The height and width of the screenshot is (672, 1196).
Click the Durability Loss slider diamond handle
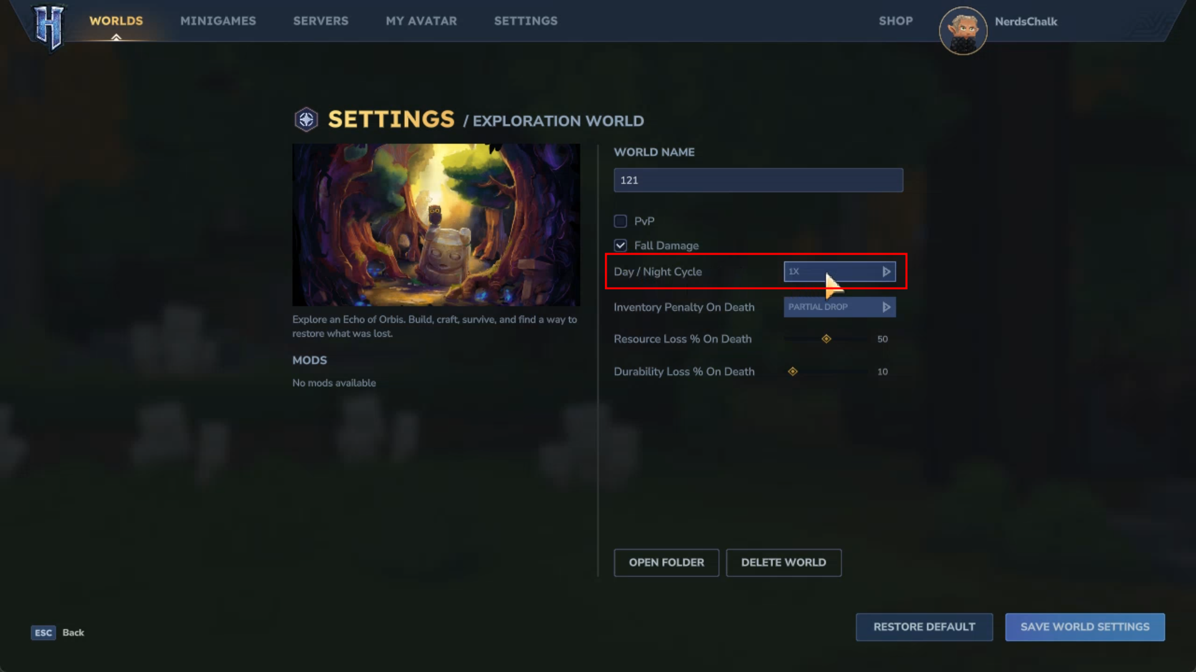point(792,371)
